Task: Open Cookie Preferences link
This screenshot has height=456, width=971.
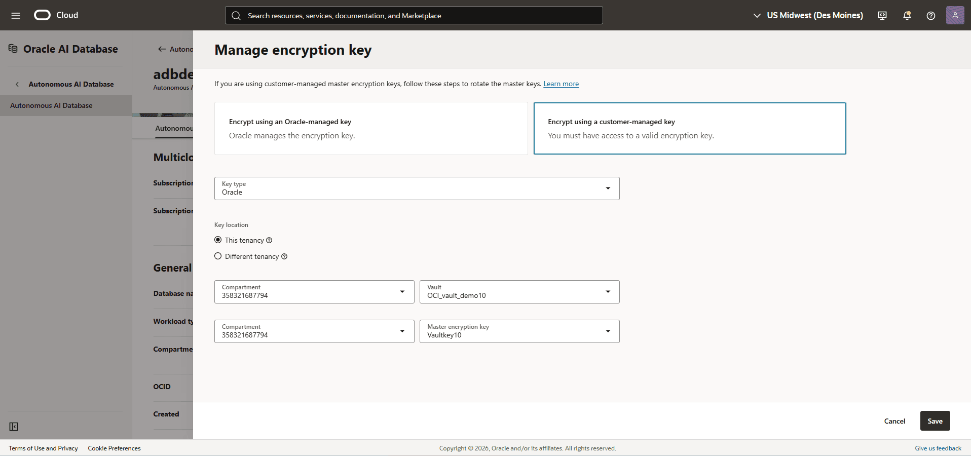Action: tap(114, 448)
